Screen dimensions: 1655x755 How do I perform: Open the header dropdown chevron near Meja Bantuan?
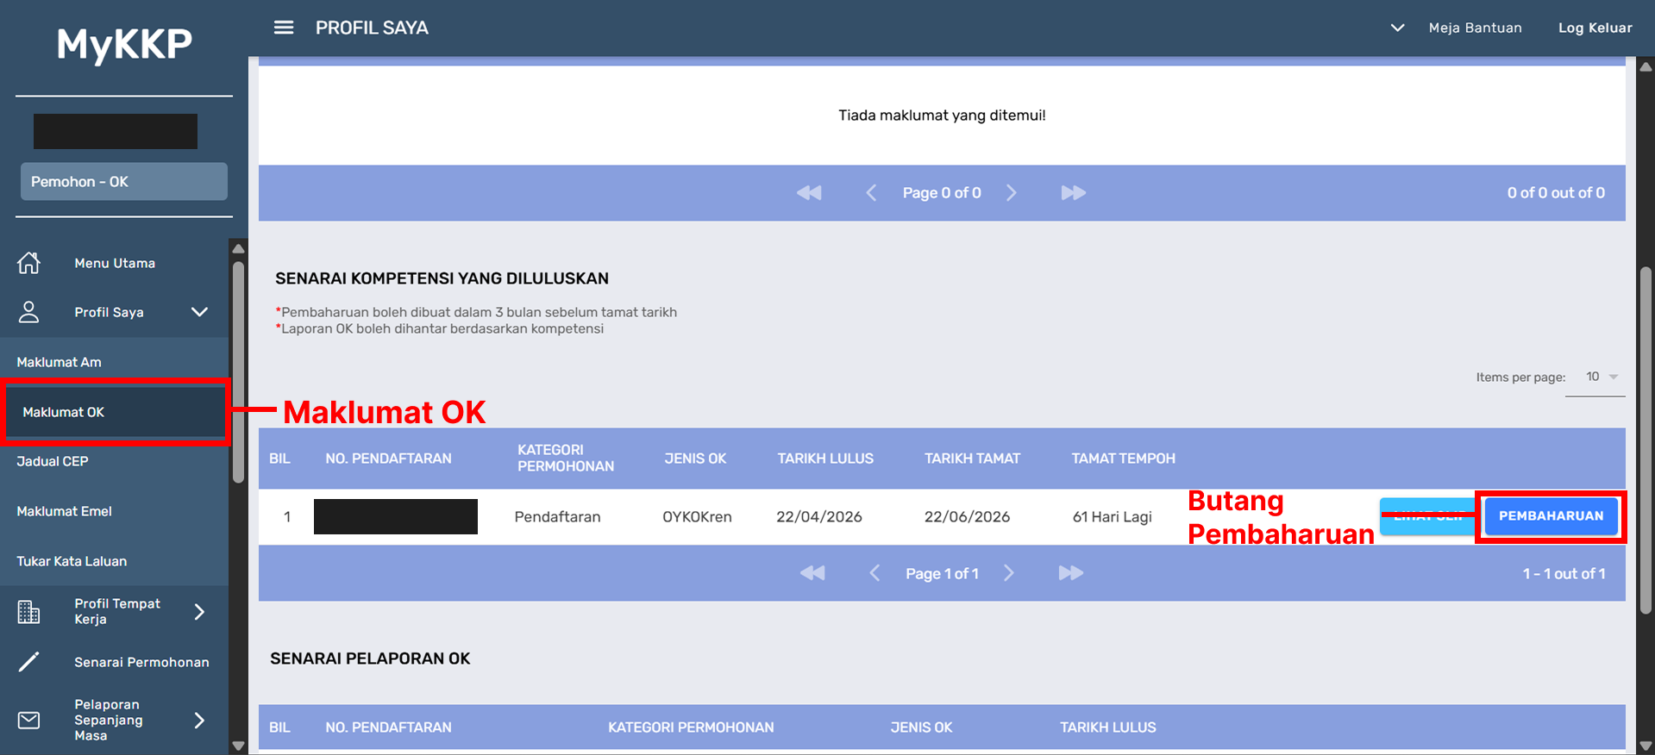1397,28
